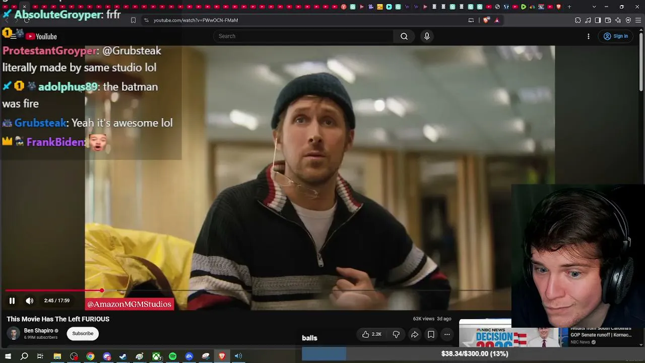Open File Explorer from taskbar

coord(57,356)
